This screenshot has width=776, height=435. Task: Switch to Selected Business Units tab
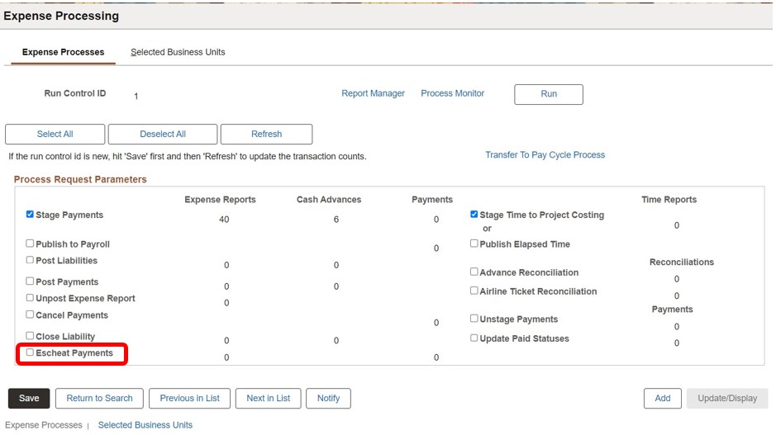(x=178, y=52)
